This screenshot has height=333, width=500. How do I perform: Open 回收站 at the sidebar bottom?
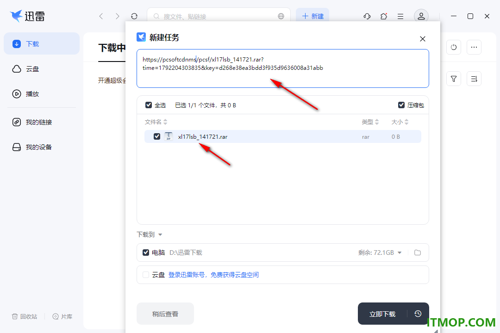[25, 316]
